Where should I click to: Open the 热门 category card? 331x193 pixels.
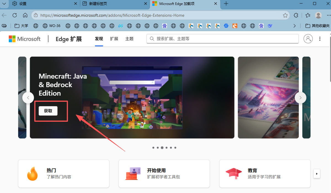(x=64, y=174)
